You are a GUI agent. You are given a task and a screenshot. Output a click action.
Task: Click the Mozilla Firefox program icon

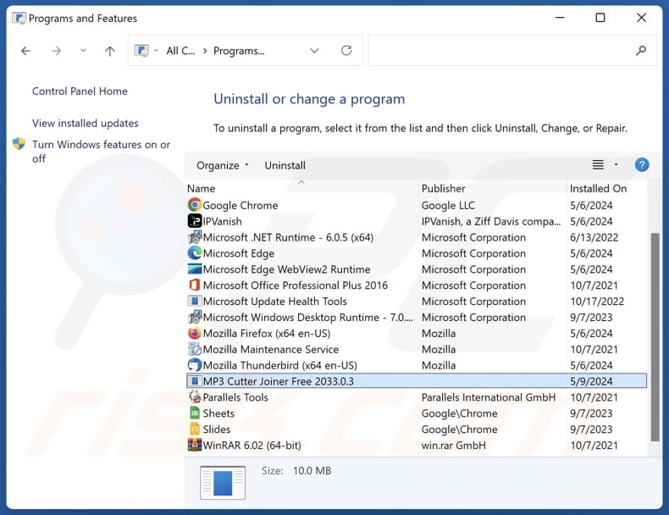point(195,333)
